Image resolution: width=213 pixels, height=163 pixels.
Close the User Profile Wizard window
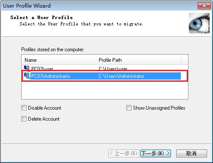pos(204,6)
